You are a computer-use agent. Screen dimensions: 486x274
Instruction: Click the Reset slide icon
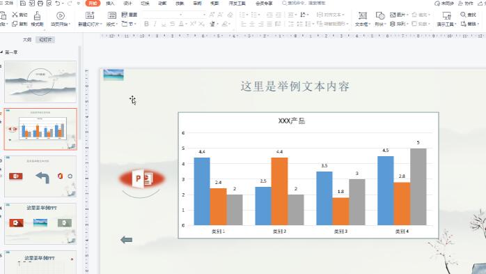tap(125, 15)
